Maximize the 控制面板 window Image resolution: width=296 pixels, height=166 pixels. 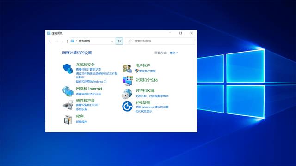point(181,33)
